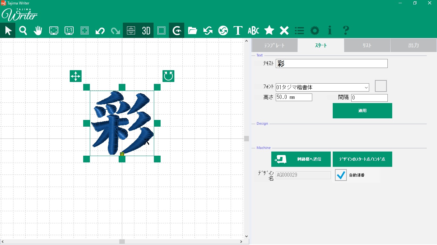Viewport: 437px width, 245px height.
Task: Click 刺繍機へ送信 send button
Action: coord(301,159)
